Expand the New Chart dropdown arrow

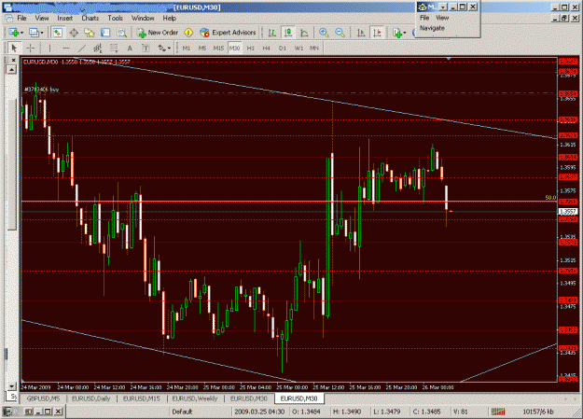22,33
